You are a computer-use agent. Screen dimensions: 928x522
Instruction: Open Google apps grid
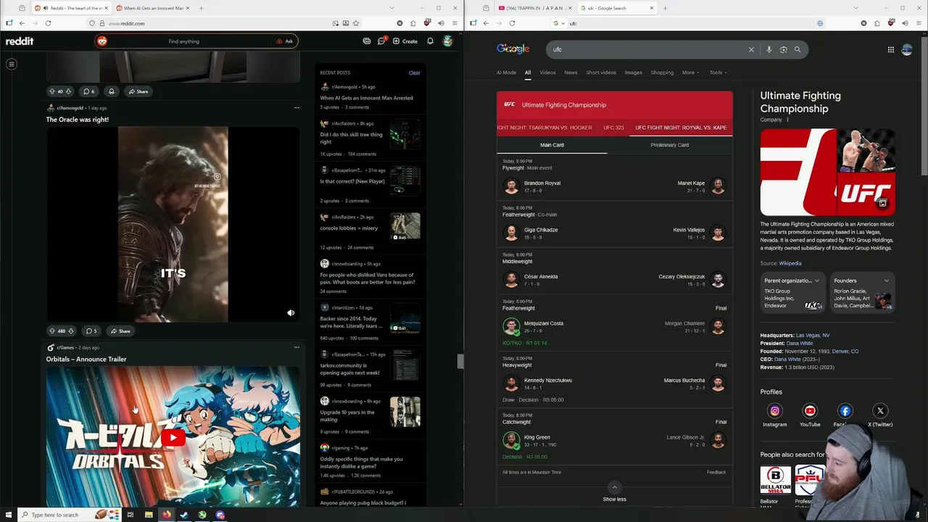[x=890, y=49]
